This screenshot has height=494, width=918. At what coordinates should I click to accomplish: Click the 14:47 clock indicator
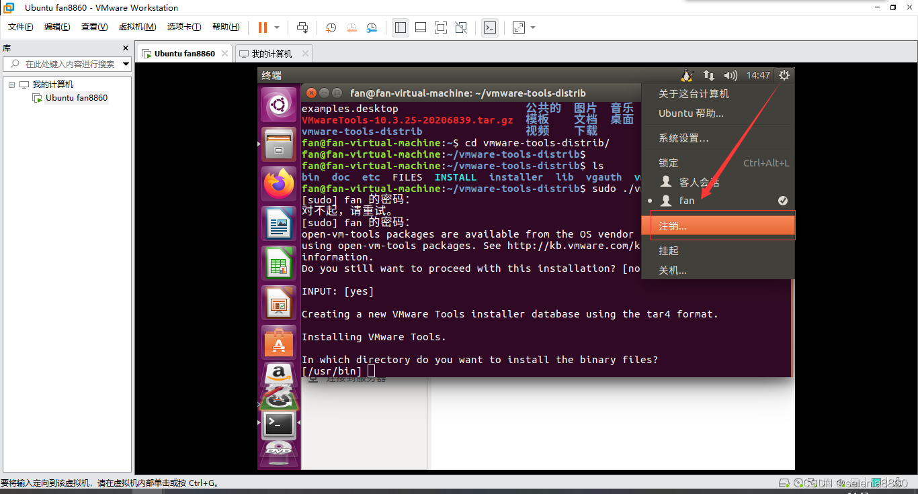coord(758,75)
